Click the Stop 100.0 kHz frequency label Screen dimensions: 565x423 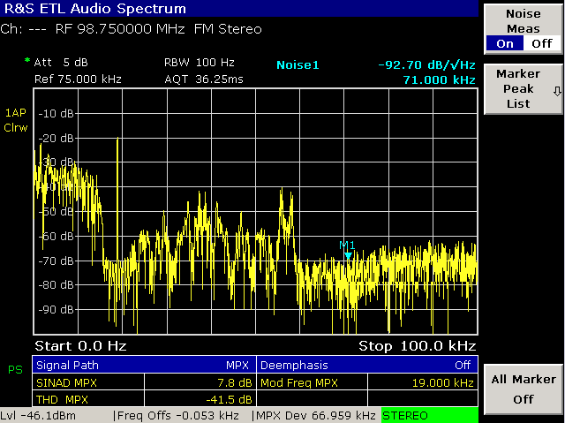pos(417,344)
